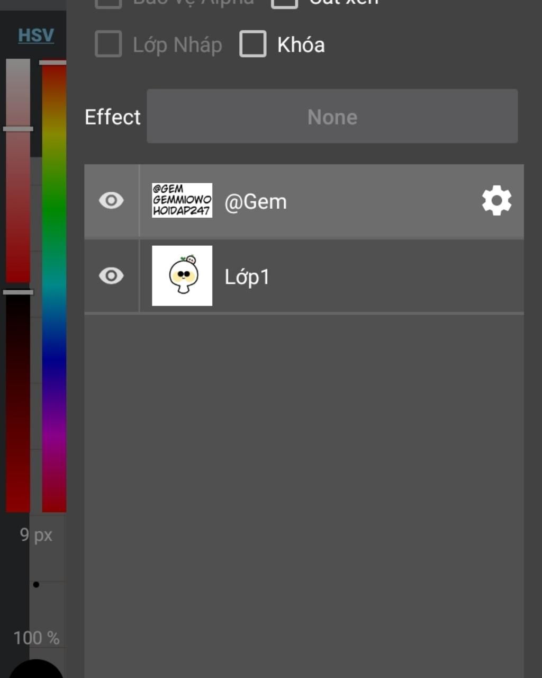Click the Lớp1 layer name
This screenshot has width=542, height=678.
tap(247, 276)
